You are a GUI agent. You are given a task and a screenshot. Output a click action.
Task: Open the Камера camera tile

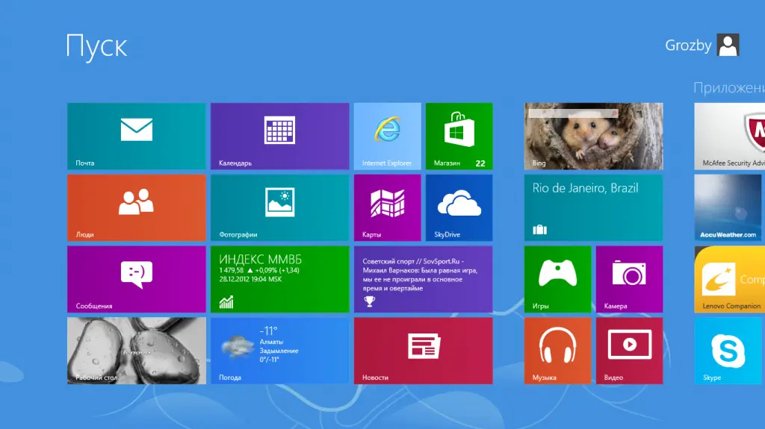coord(629,279)
